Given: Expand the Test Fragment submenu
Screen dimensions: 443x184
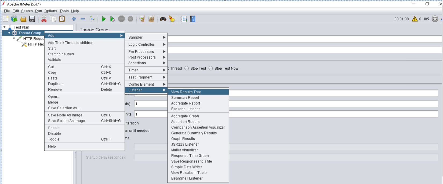Looking at the screenshot, I should 146,77.
